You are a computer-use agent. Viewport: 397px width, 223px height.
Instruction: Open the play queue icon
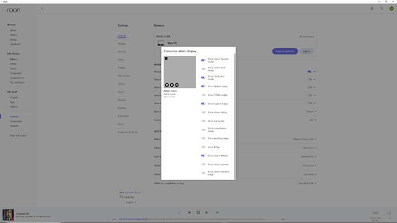click(217, 213)
